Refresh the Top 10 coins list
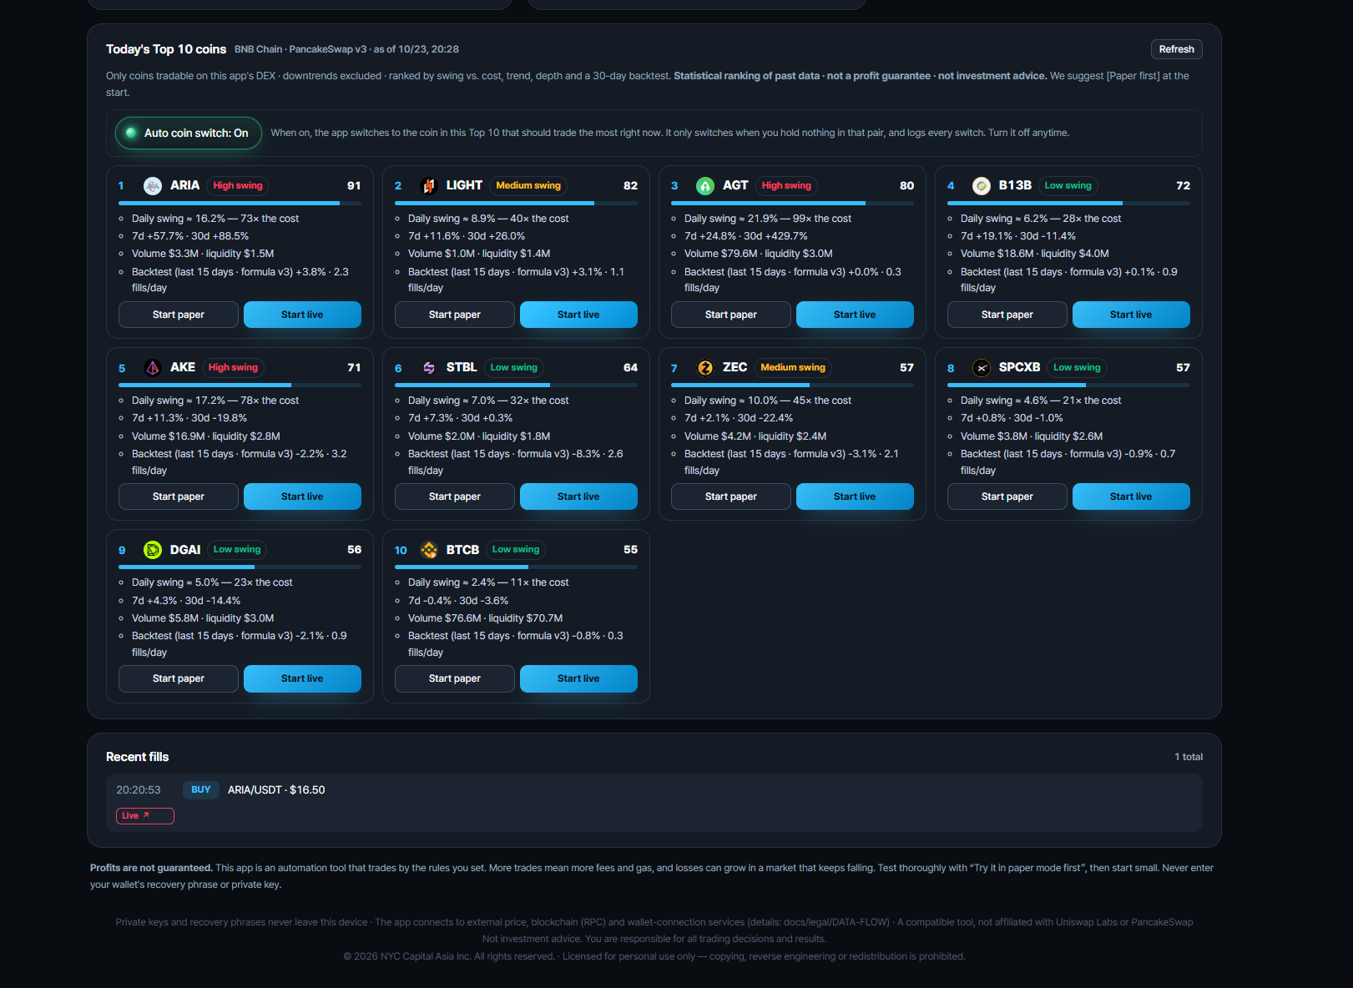Screen dimensions: 1353x988 click(x=1176, y=49)
